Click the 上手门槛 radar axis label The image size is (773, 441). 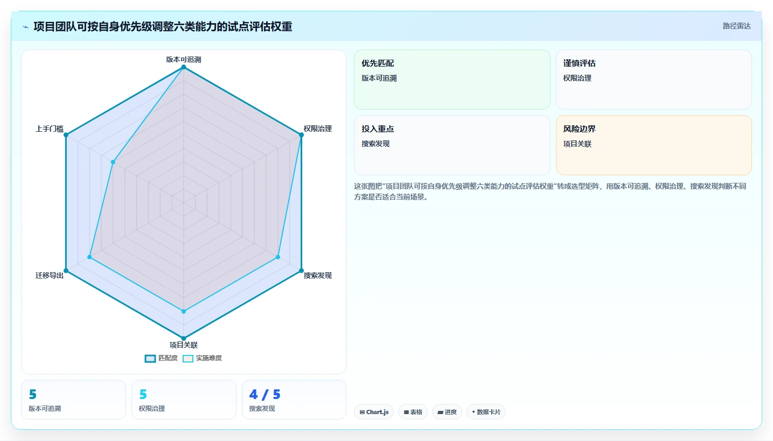[x=50, y=129]
